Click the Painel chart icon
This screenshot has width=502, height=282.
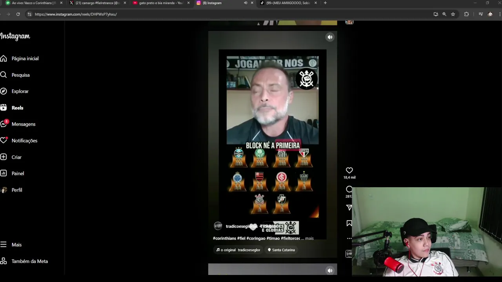coord(4,174)
